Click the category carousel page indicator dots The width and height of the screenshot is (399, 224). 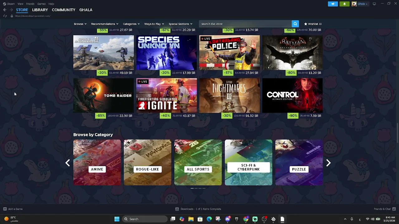198,188
